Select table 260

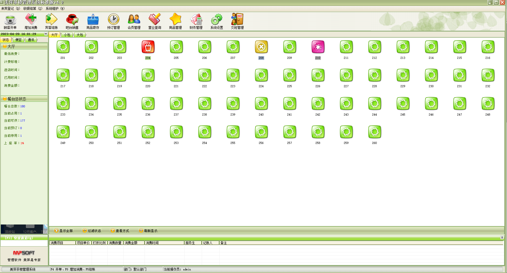coord(375,132)
